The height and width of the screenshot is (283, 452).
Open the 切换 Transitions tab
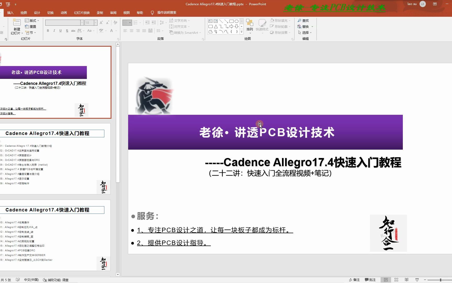click(50, 13)
